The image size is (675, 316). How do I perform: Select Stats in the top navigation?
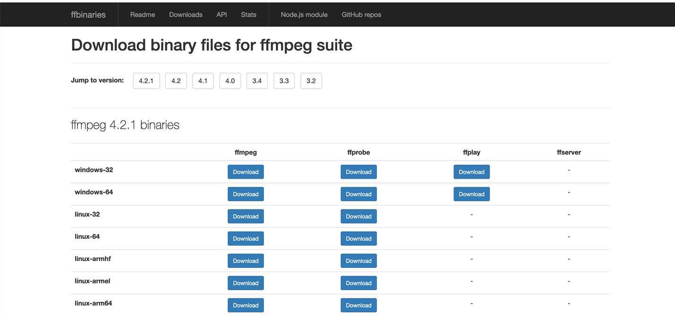pos(249,15)
